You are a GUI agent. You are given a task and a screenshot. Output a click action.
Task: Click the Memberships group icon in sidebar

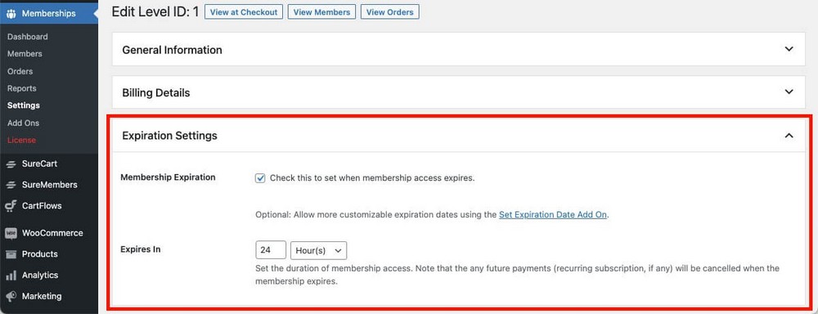click(11, 14)
